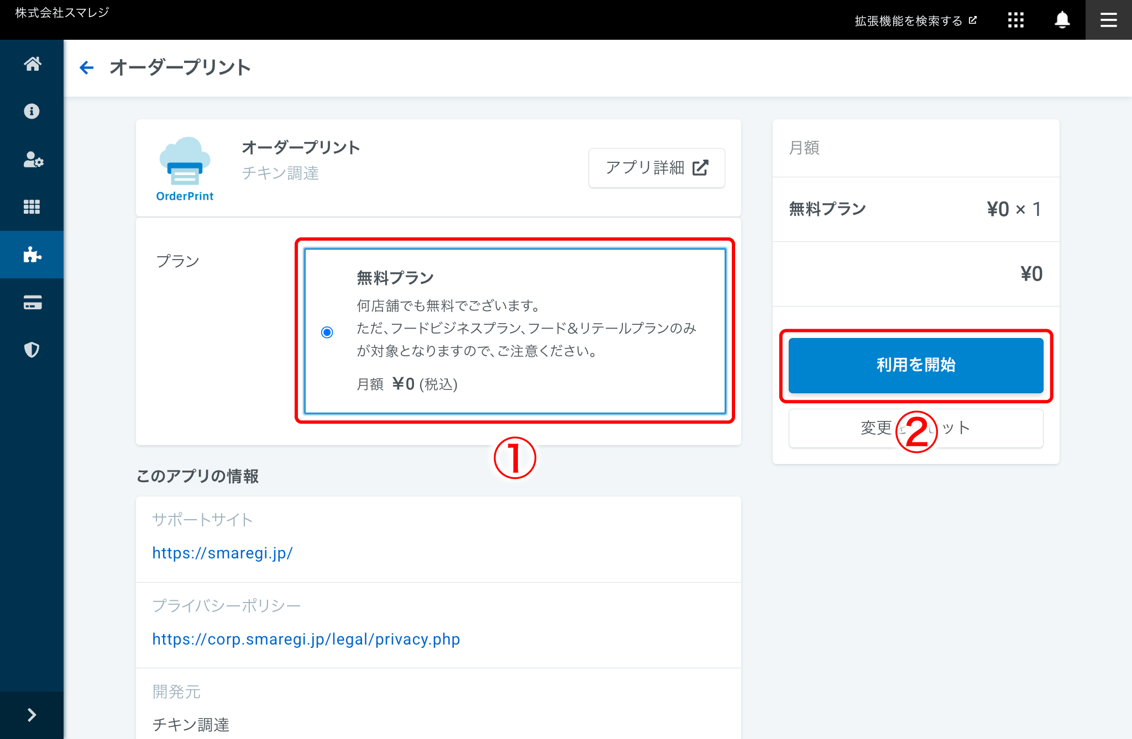This screenshot has width=1132, height=739.
Task: Open the https://smaregi.jp/ support site link
Action: point(223,553)
